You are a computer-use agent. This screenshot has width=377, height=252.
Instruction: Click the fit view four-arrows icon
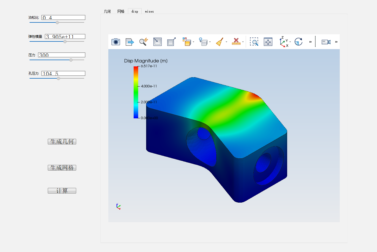pyautogui.click(x=268, y=42)
